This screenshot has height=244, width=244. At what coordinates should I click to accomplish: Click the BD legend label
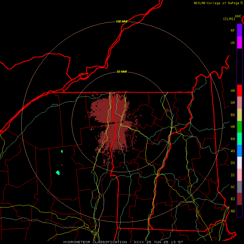(x=233, y=115)
